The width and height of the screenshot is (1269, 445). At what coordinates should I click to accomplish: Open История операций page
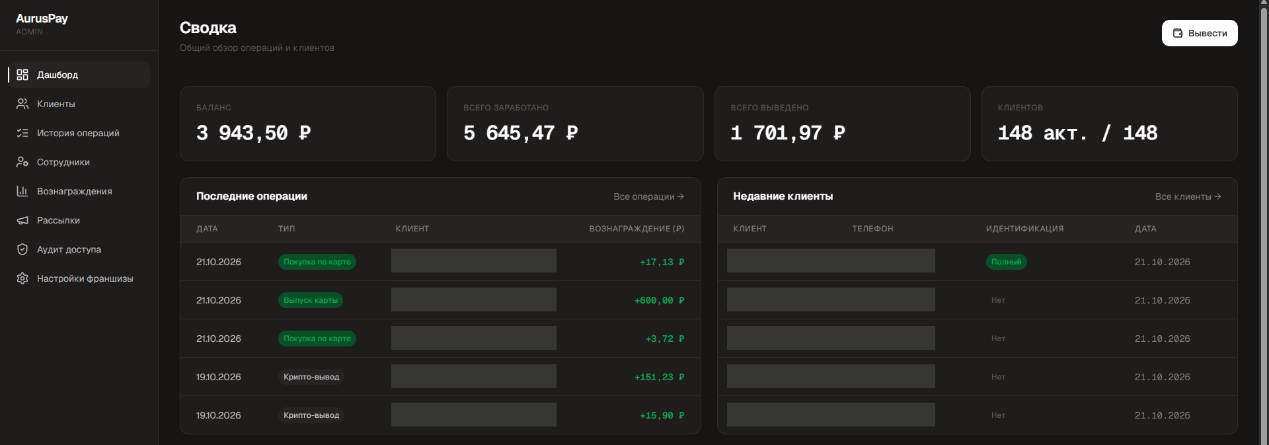(x=79, y=133)
